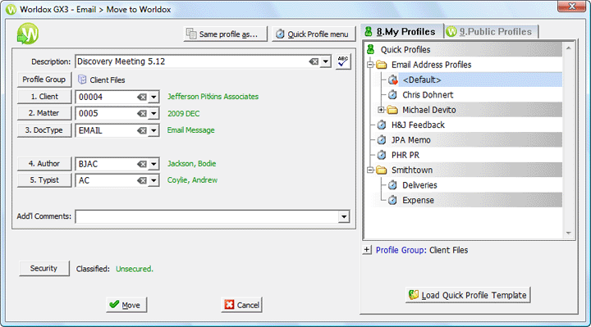The height and width of the screenshot is (327, 591).
Task: Click the Same profile as... button
Action: pyautogui.click(x=226, y=34)
